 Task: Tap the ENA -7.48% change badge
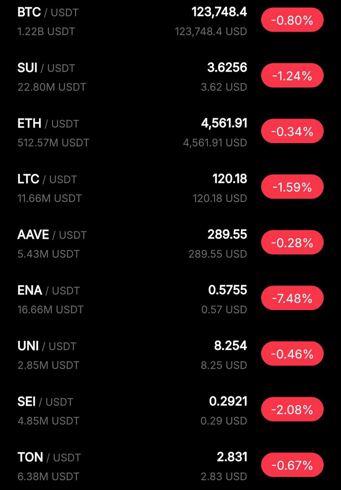(x=292, y=298)
